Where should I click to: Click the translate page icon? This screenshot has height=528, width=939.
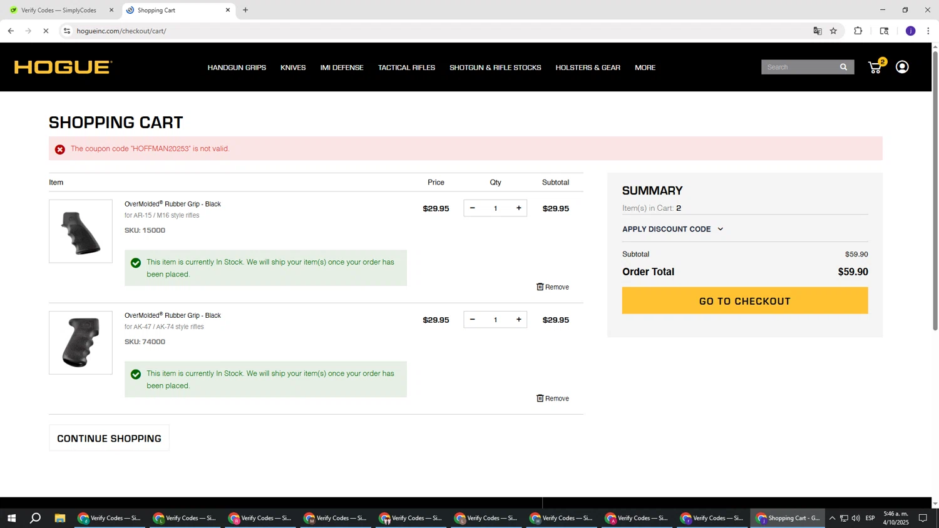(818, 31)
